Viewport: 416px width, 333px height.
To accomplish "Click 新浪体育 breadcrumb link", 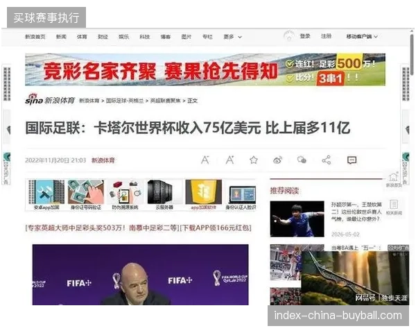I will pos(89,101).
